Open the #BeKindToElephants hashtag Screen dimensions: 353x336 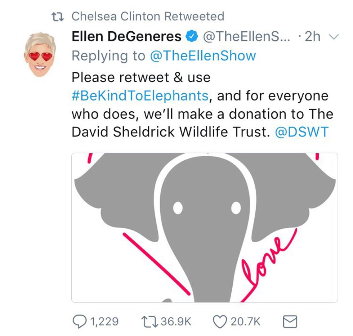point(140,96)
